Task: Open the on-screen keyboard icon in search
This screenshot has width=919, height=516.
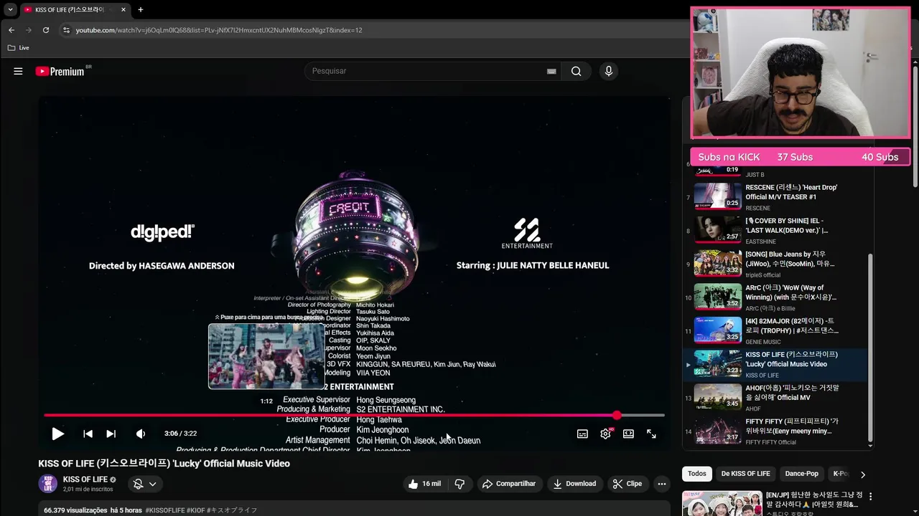Action: click(551, 71)
